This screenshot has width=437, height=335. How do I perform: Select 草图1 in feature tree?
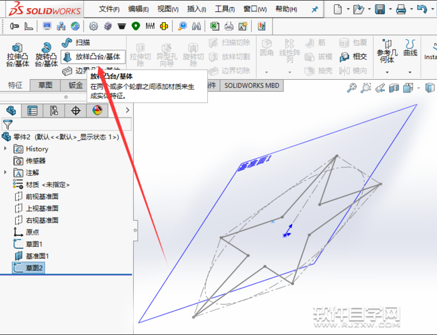click(x=28, y=244)
